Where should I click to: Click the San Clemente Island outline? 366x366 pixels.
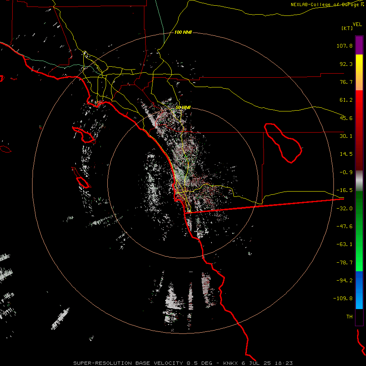pyautogui.click(x=81, y=178)
